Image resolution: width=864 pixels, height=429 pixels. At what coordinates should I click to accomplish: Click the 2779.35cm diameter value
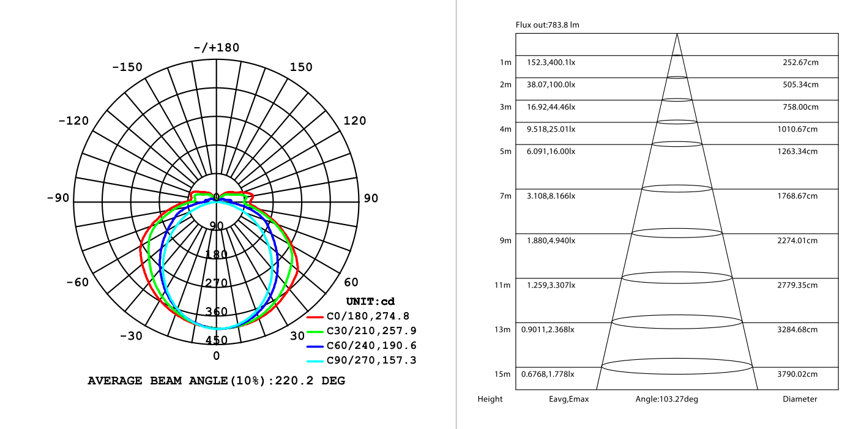pyautogui.click(x=797, y=285)
